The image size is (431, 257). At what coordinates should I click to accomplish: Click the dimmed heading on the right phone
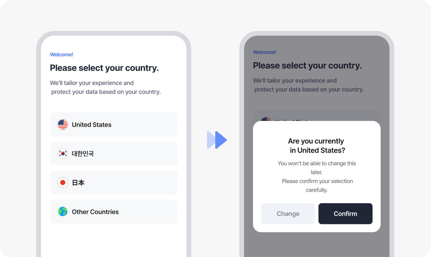point(307,66)
